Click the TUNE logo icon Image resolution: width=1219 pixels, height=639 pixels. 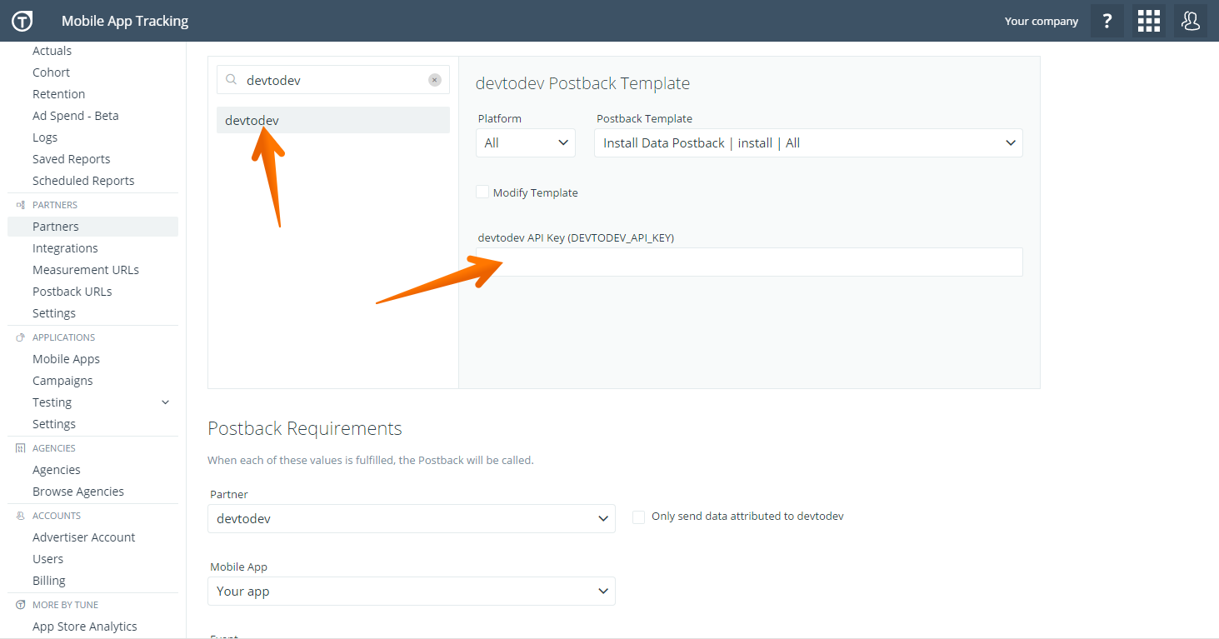point(22,21)
